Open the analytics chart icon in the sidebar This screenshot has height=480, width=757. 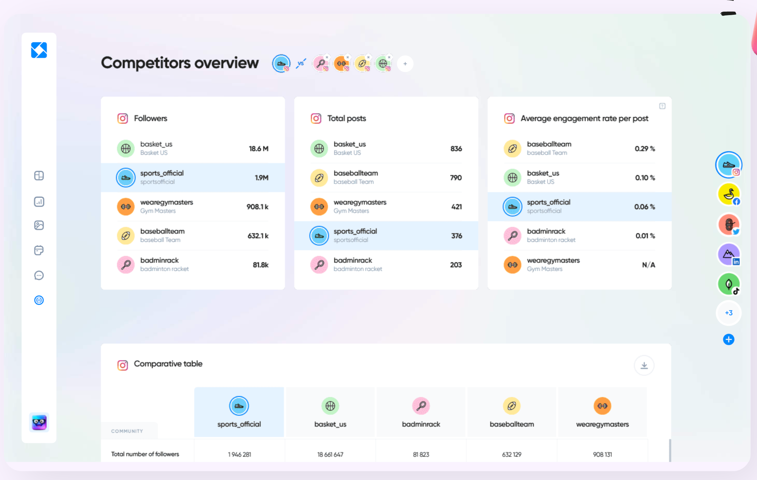pyautogui.click(x=39, y=202)
